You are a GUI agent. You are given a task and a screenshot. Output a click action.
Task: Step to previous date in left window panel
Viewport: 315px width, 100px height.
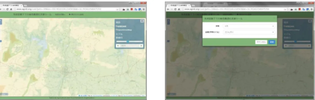click(x=118, y=46)
